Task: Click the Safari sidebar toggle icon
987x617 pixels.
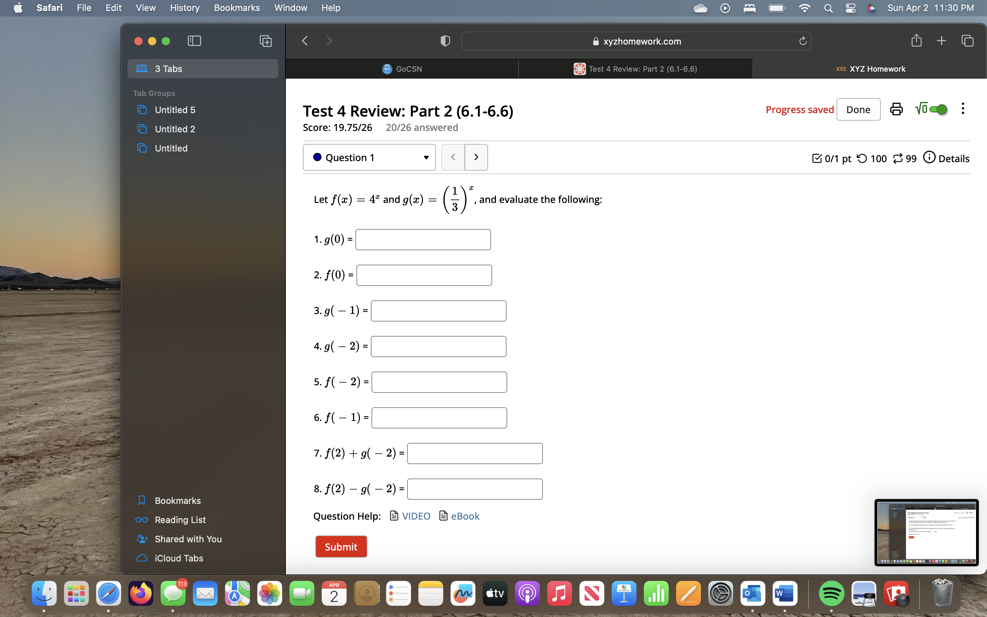Action: pos(194,41)
